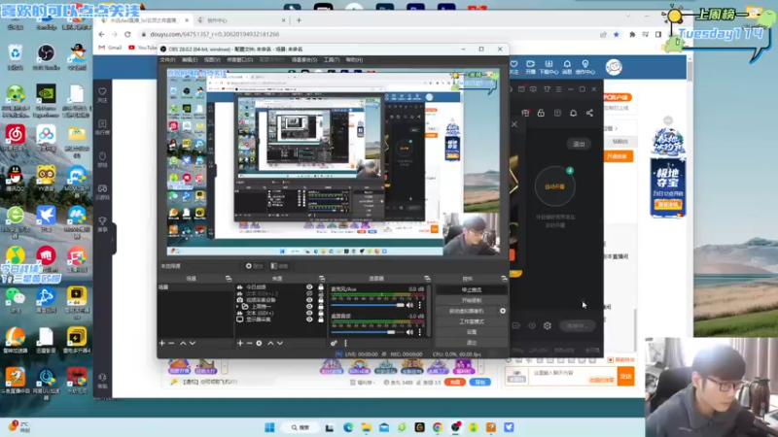Open the Windows Start button on taskbar

pyautogui.click(x=270, y=427)
